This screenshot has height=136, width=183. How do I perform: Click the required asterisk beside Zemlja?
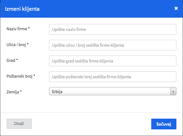21,92
